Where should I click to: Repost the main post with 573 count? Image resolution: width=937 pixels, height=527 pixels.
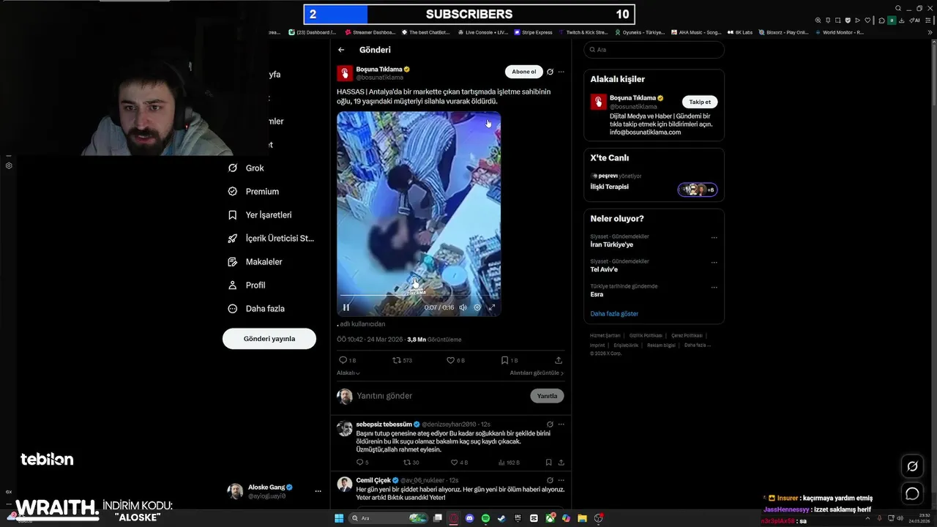(403, 360)
